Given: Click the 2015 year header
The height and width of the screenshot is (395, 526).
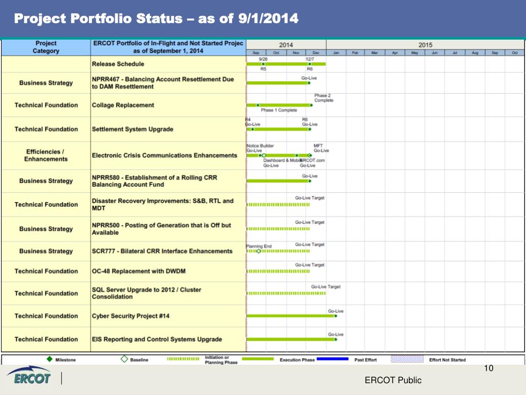Looking at the screenshot, I should point(425,45).
